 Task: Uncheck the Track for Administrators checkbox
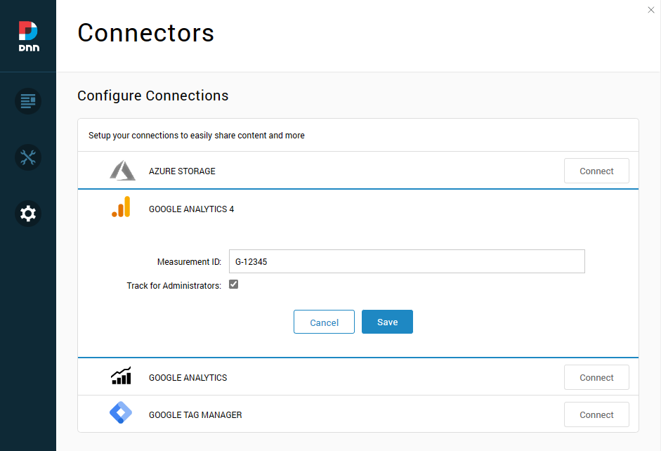(x=234, y=285)
